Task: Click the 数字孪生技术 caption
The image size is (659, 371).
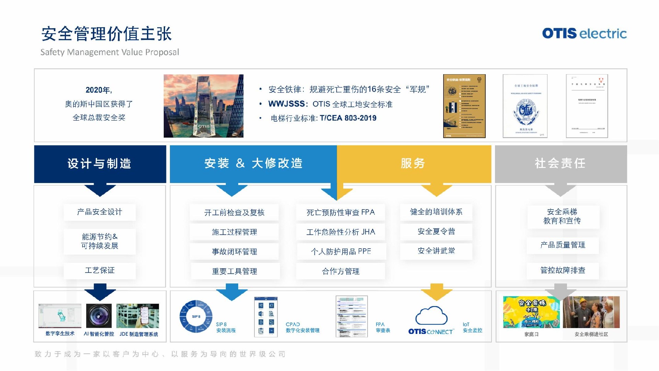Action: 60,334
